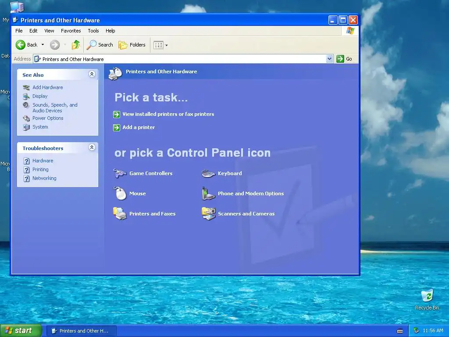Image resolution: width=449 pixels, height=337 pixels.
Task: Click the Folders icon in toolbar
Action: [123, 45]
